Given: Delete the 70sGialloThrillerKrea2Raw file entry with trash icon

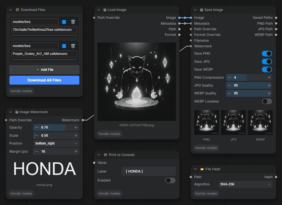Looking at the screenshot, I should pyautogui.click(x=73, y=22).
